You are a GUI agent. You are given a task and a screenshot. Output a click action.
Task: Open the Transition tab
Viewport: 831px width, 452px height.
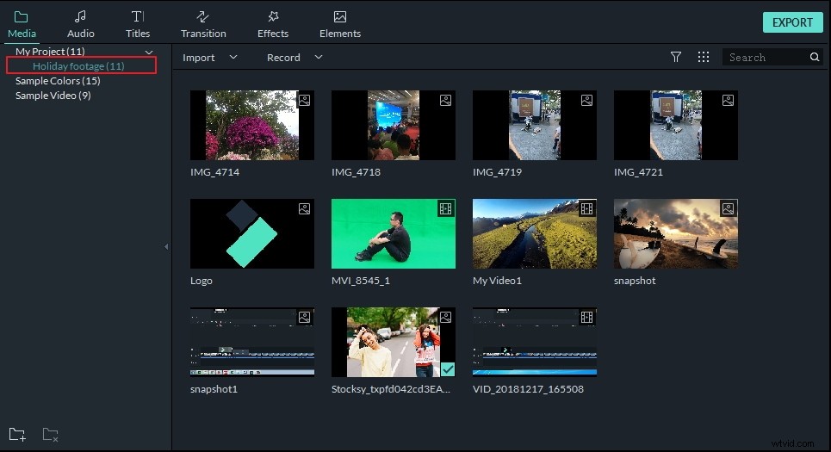tap(203, 24)
